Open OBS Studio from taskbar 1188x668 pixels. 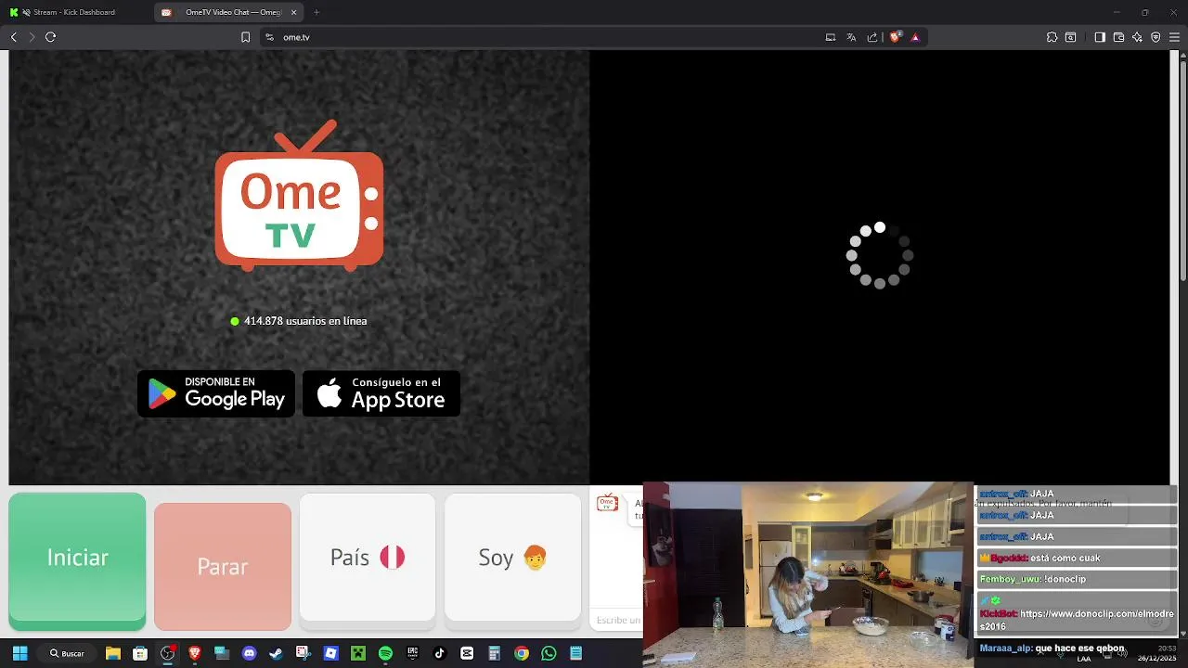[x=167, y=653]
